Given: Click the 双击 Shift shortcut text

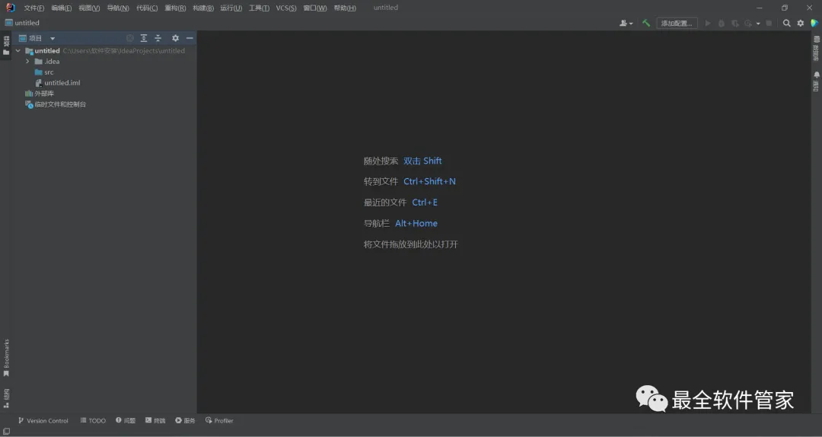Looking at the screenshot, I should click(422, 161).
